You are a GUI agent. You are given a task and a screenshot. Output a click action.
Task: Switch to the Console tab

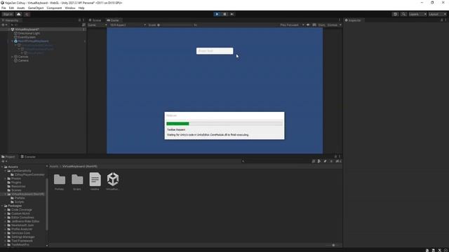coord(28,157)
